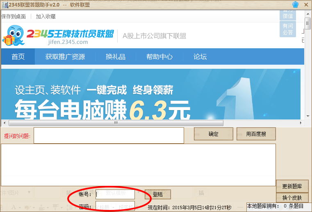Click the 有问必答 side button
The width and height of the screenshot is (312, 212).
288,29
